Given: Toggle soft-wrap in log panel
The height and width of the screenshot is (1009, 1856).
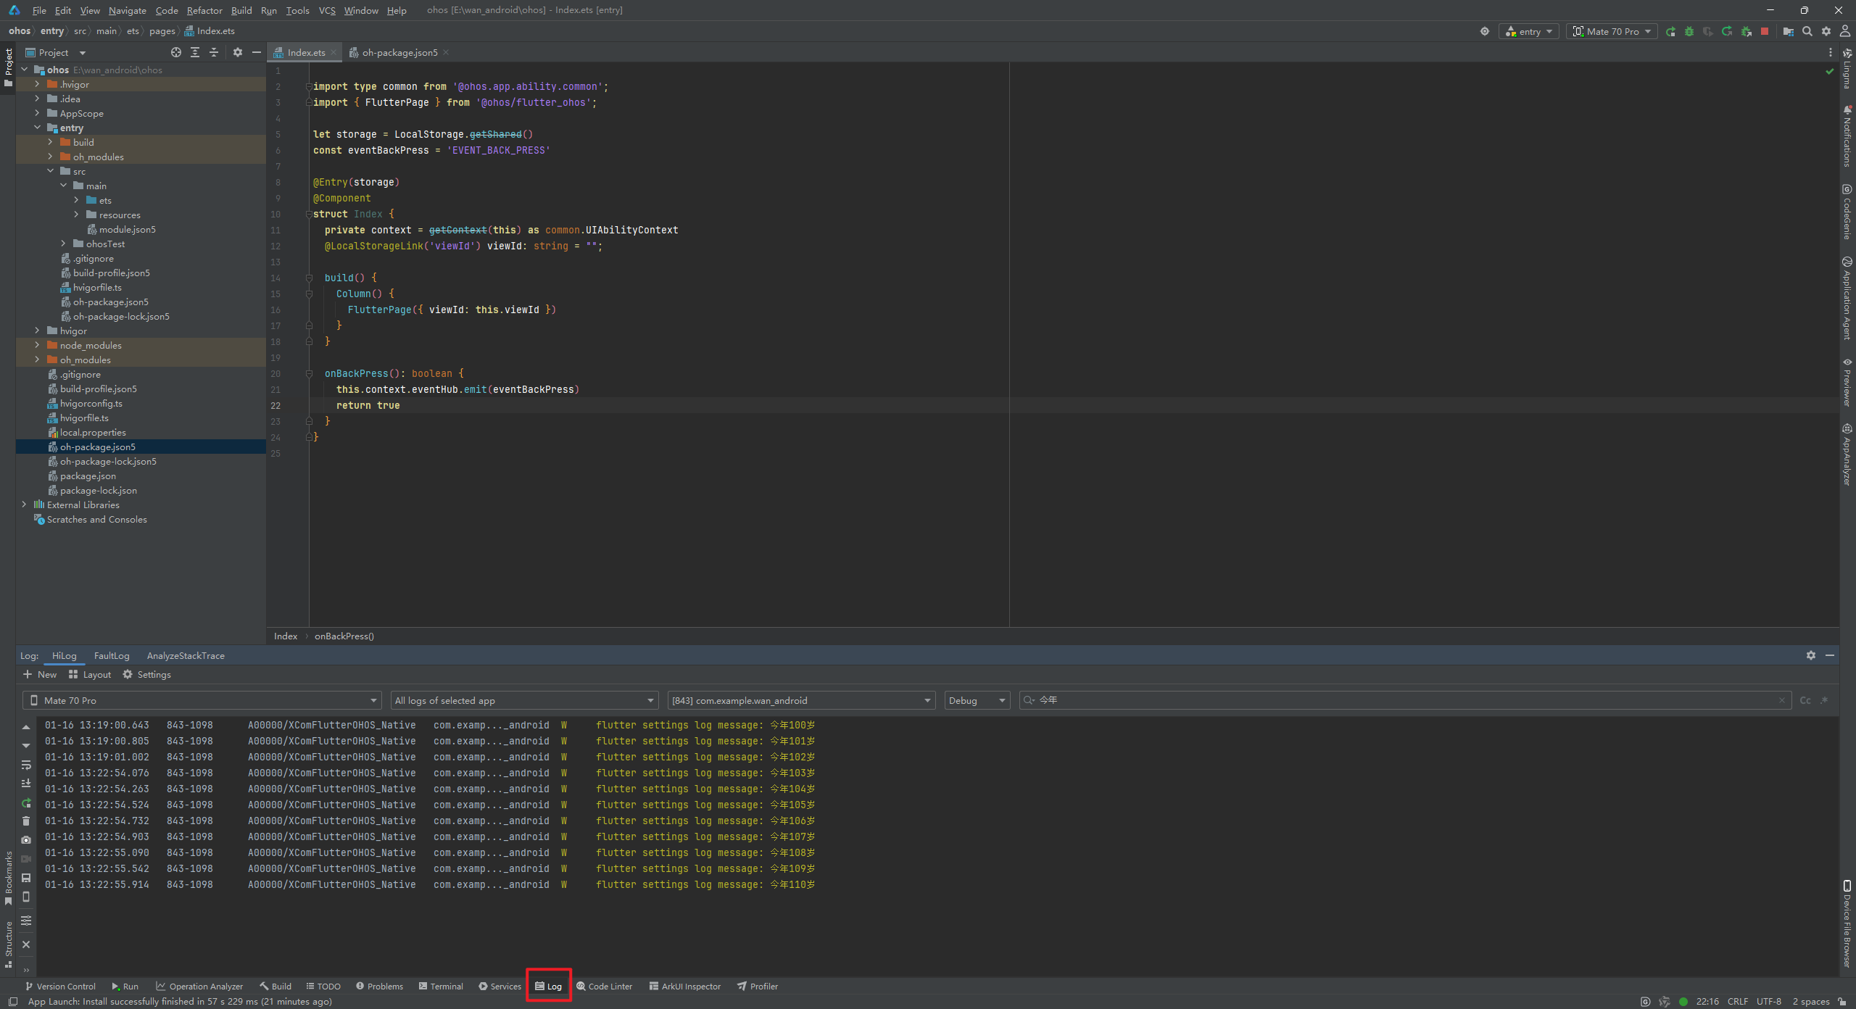Looking at the screenshot, I should click(26, 765).
